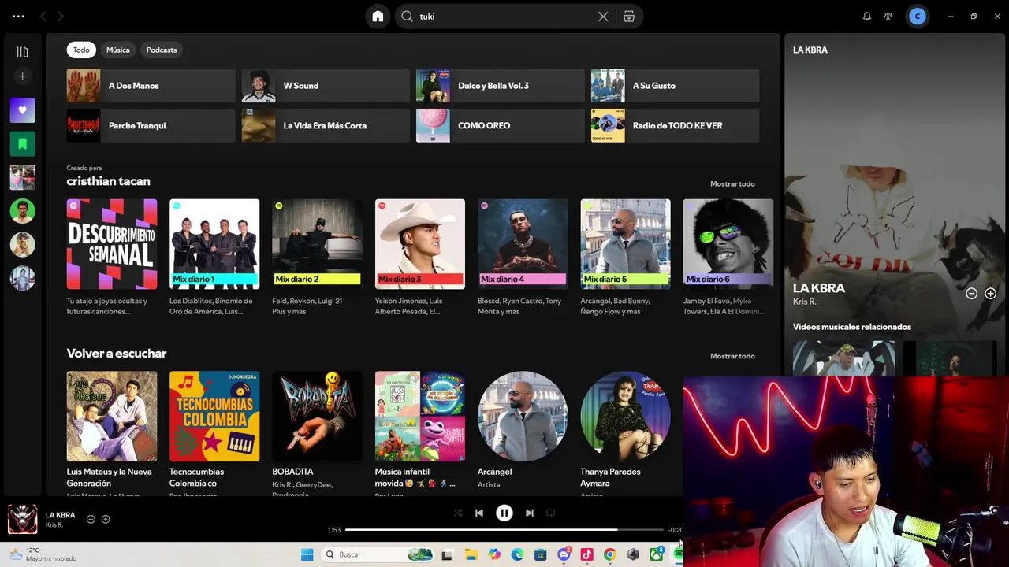The image size is (1009, 567).
Task: Open the friends activity icon
Action: click(888, 17)
